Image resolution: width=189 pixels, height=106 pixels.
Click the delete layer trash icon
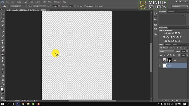click(184, 101)
